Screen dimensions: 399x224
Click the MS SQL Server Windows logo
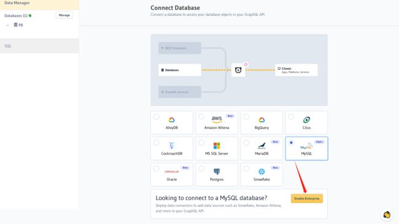click(217, 146)
